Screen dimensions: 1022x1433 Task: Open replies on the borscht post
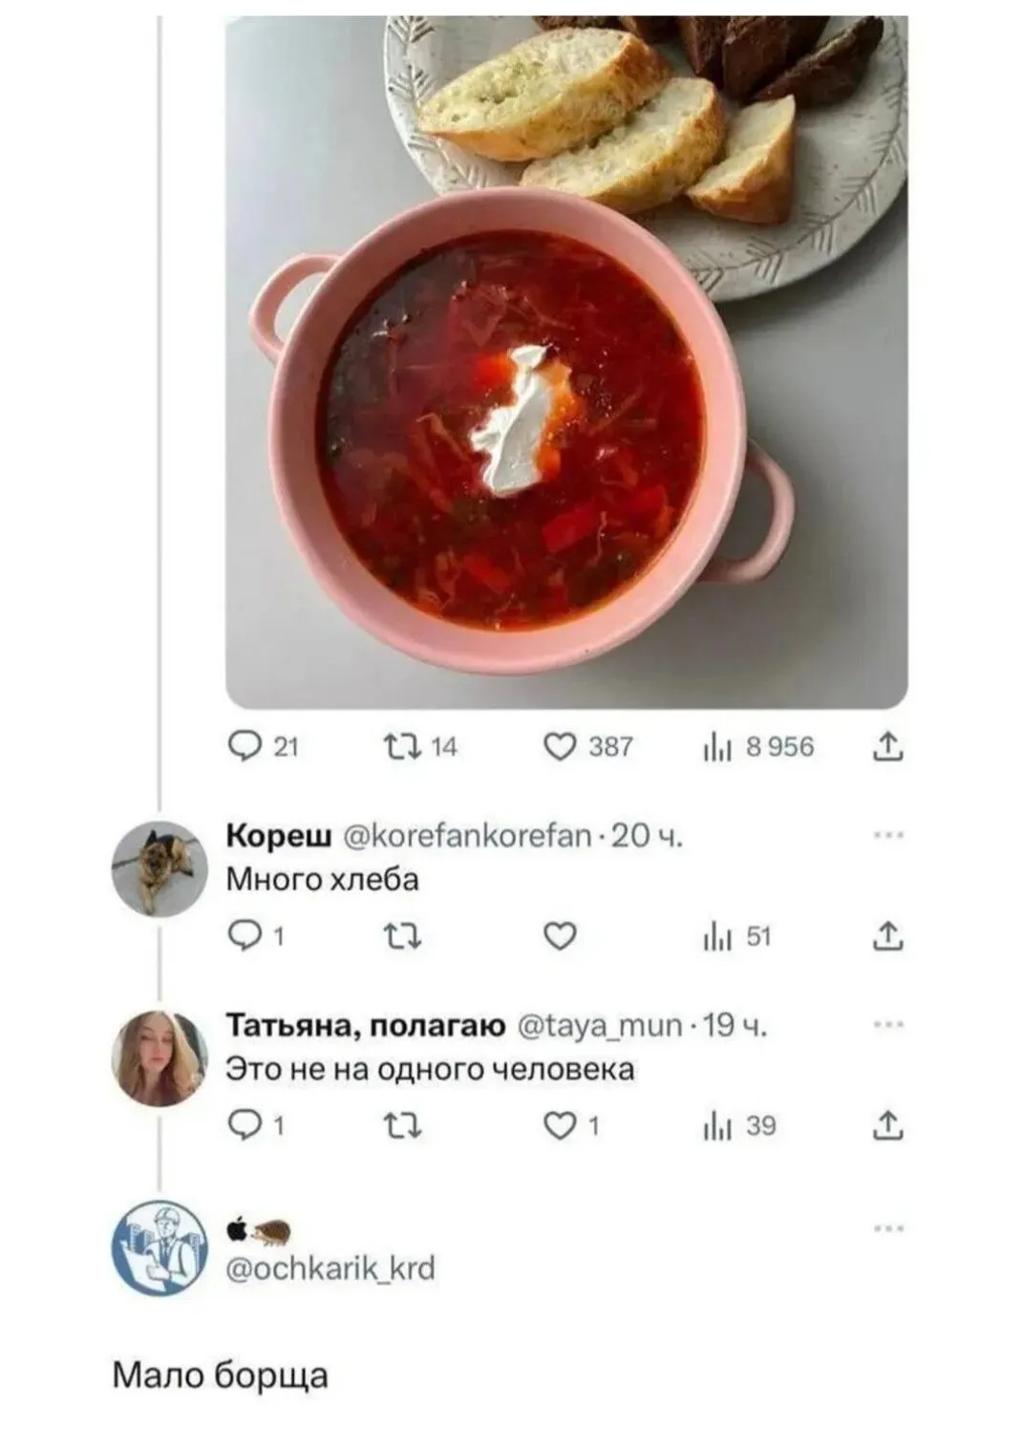245,746
